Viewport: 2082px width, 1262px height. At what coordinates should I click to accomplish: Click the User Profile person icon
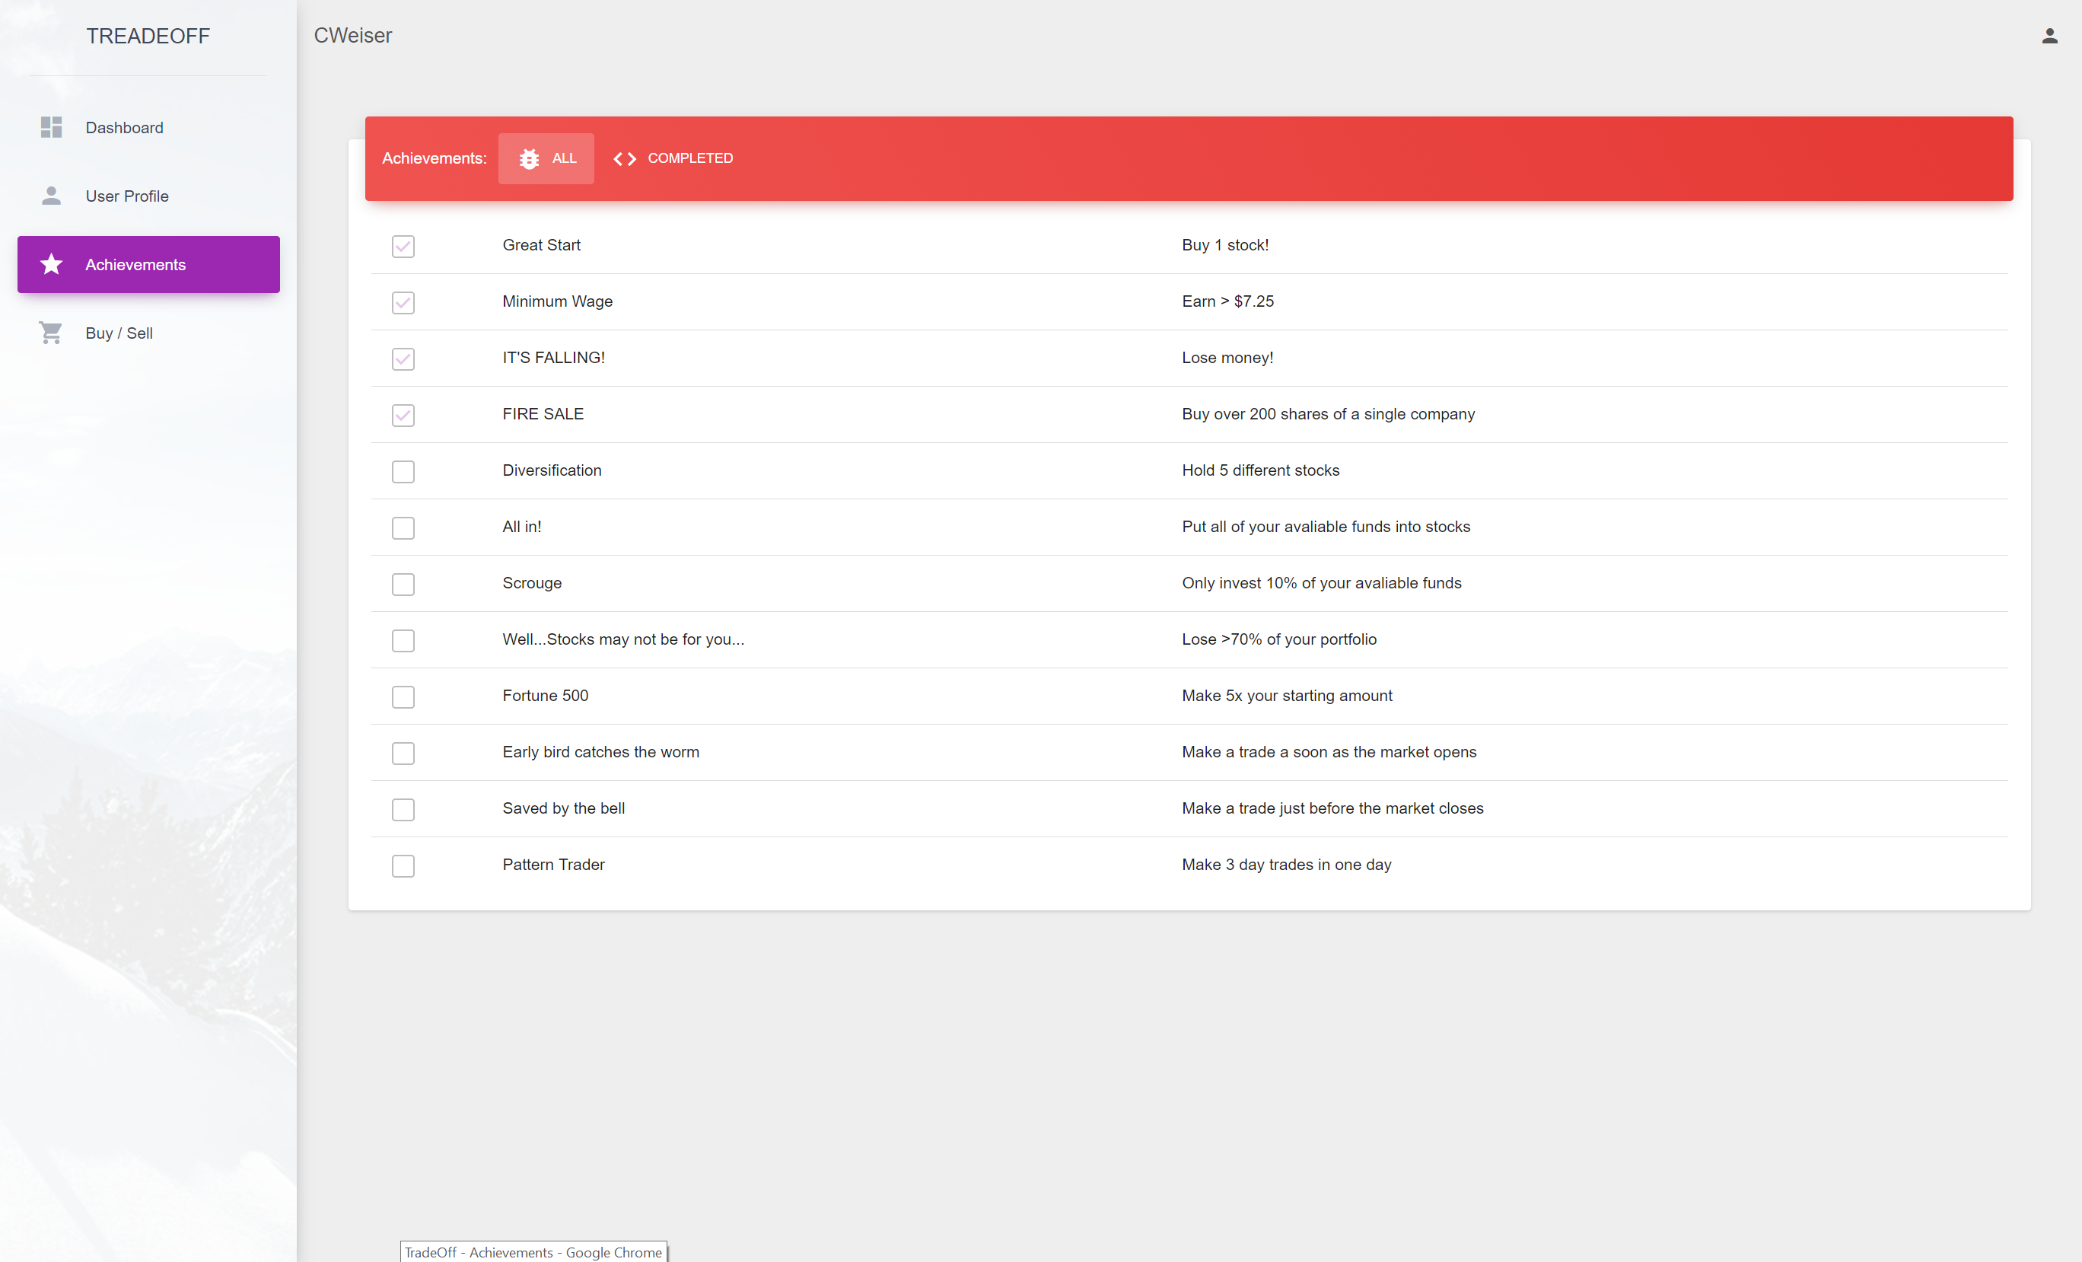pyautogui.click(x=52, y=196)
